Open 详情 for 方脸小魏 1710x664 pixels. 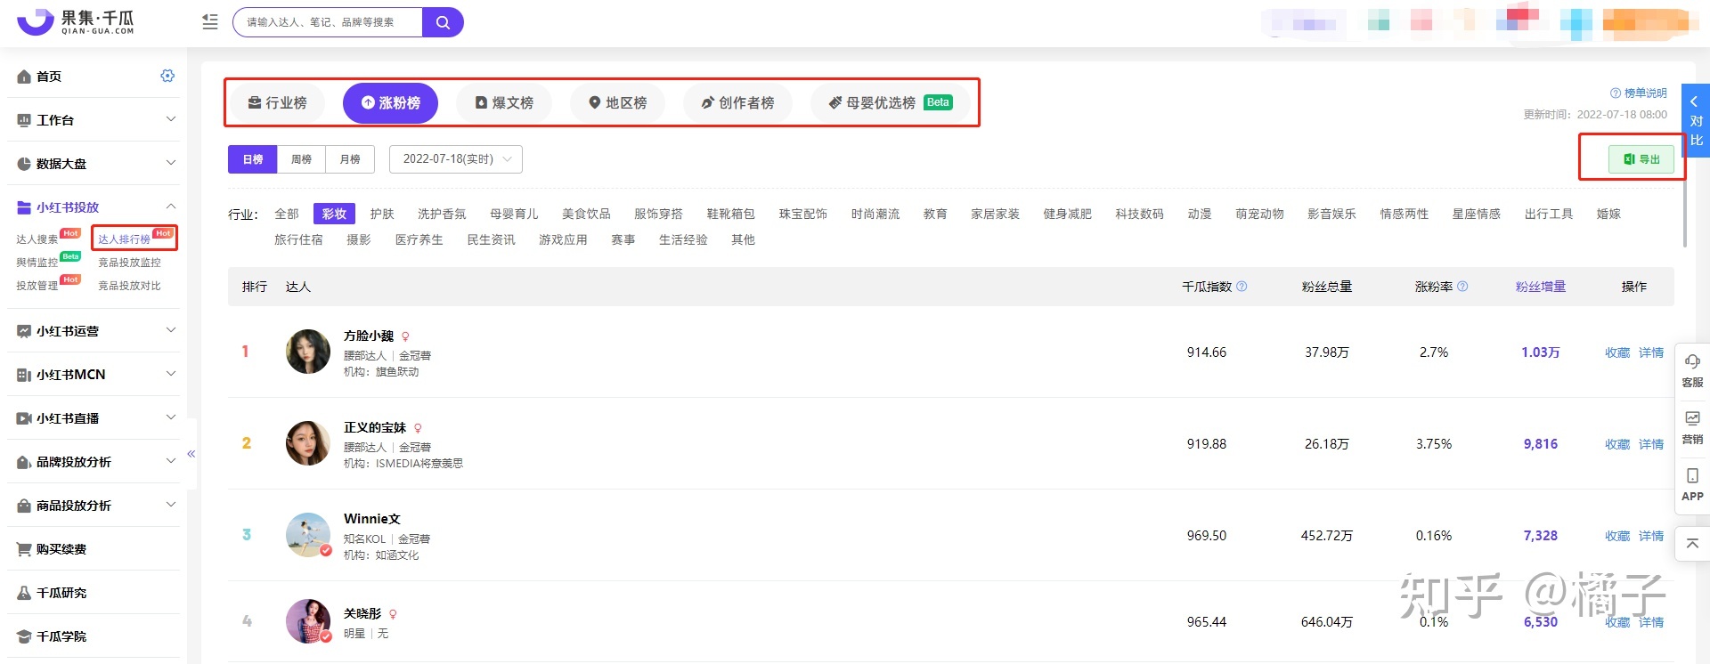pos(1651,352)
